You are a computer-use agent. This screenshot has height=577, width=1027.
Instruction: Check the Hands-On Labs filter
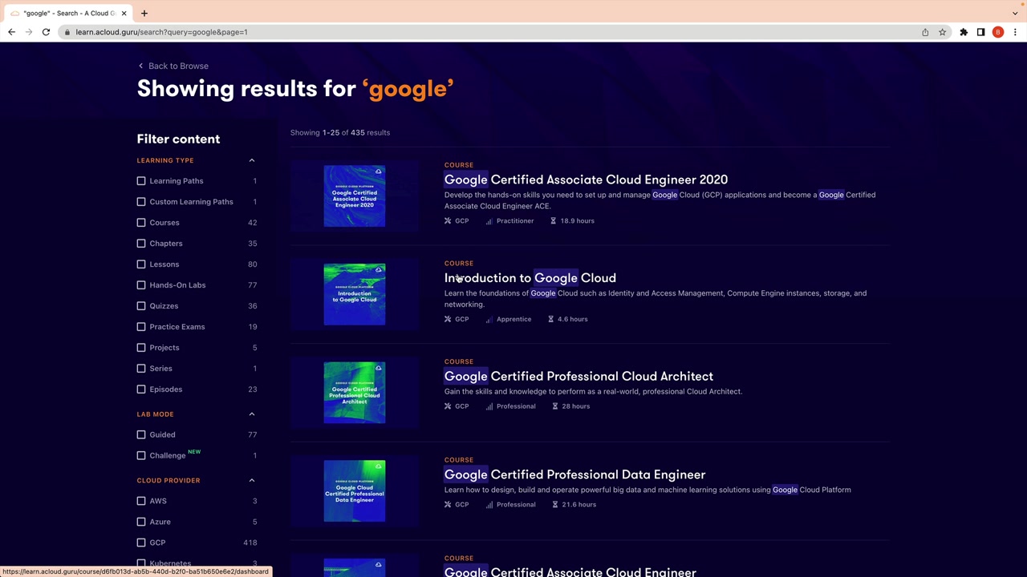point(141,285)
